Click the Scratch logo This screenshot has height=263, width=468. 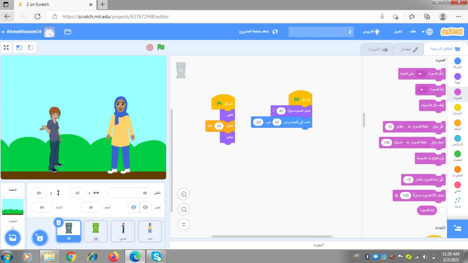tap(452, 32)
